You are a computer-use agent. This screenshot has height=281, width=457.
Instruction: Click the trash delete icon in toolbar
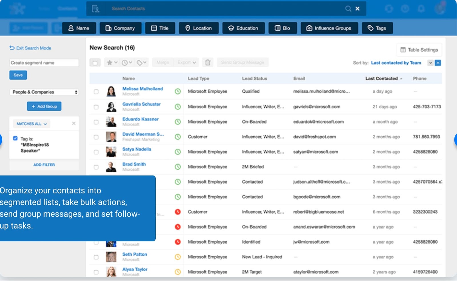208,62
